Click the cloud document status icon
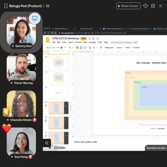The image size is (167, 167). [97, 39]
